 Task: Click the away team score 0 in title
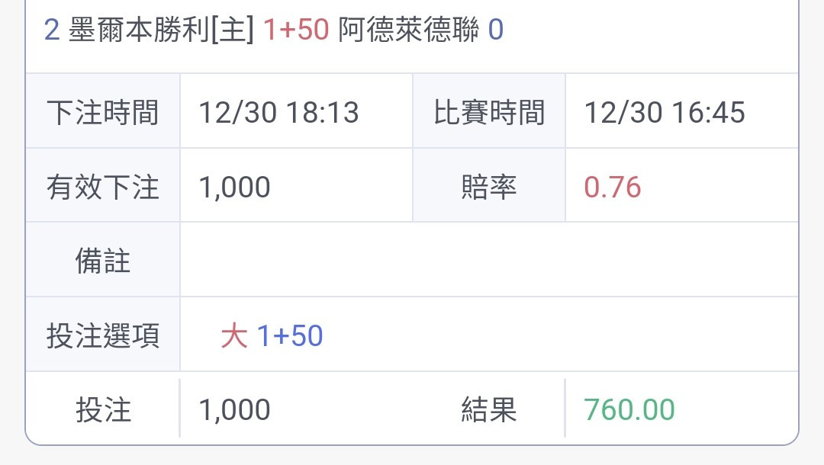496,30
